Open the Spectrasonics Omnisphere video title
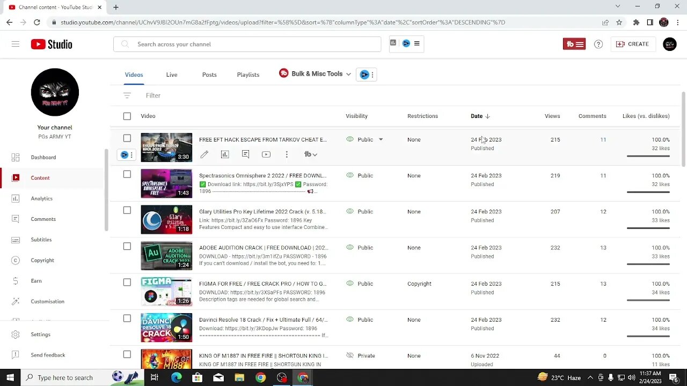The width and height of the screenshot is (687, 386). 262,175
